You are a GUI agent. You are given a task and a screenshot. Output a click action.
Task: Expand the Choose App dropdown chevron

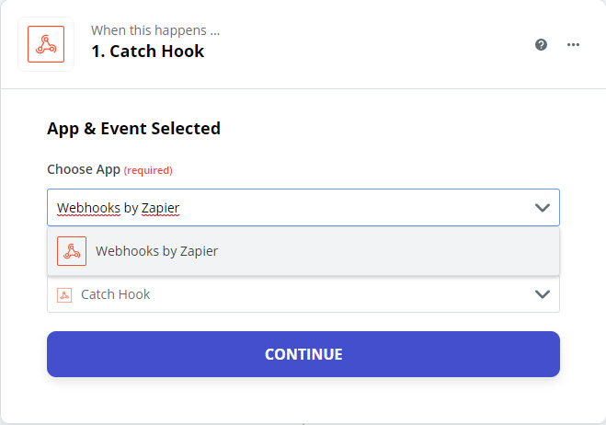click(543, 208)
